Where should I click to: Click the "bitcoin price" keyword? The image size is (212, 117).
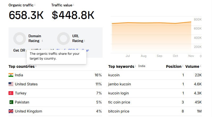pyautogui.click(x=119, y=111)
